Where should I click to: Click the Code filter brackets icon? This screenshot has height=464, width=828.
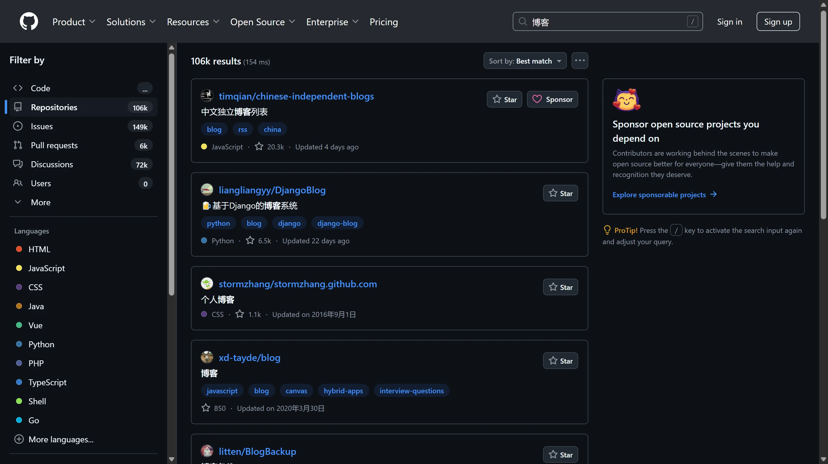tap(18, 88)
